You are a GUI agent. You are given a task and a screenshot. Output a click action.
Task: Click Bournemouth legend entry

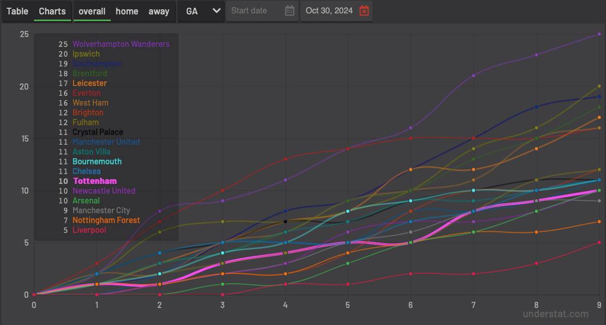(x=97, y=162)
